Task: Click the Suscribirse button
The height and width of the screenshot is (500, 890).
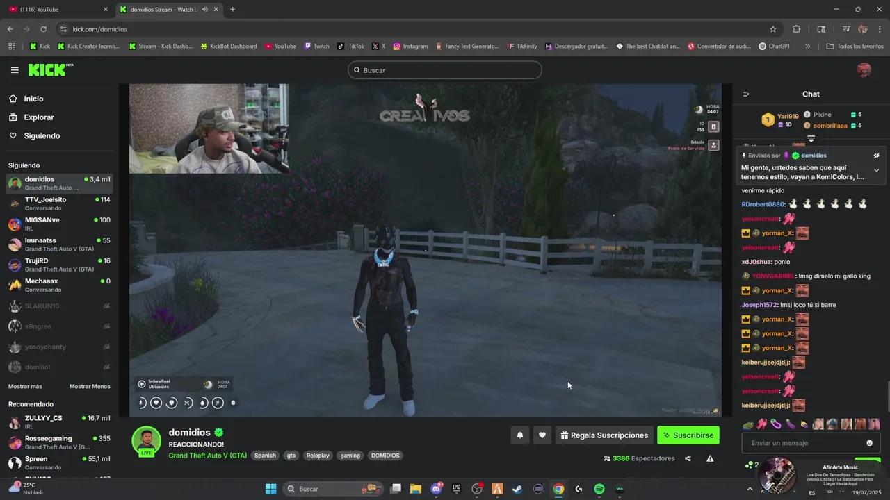Action: coord(688,435)
